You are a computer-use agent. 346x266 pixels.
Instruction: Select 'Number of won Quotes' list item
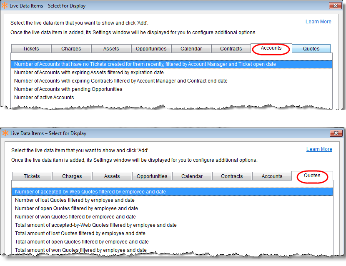[75, 217]
